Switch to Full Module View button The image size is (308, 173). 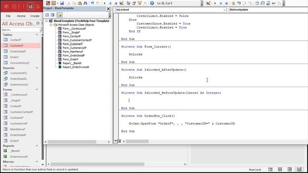119,141
